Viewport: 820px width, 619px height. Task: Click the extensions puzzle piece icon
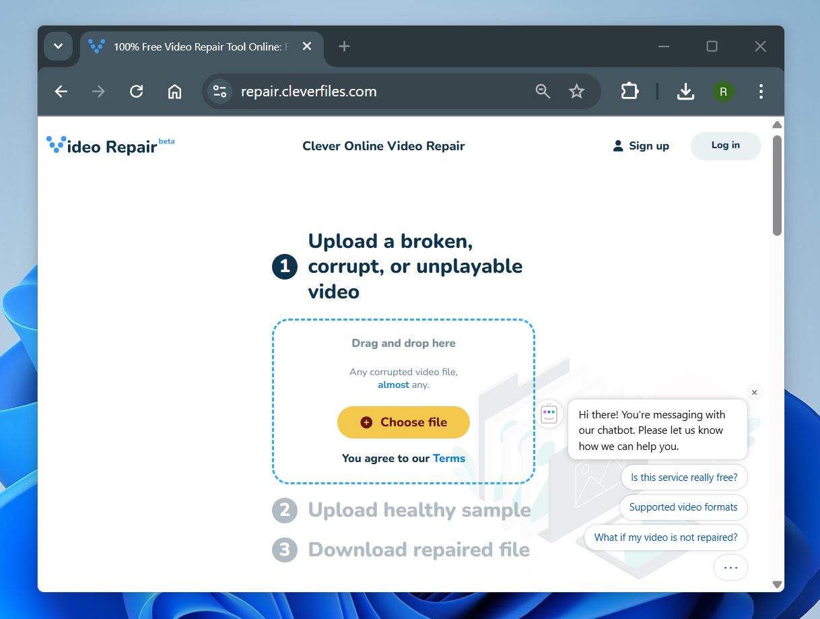tap(629, 91)
